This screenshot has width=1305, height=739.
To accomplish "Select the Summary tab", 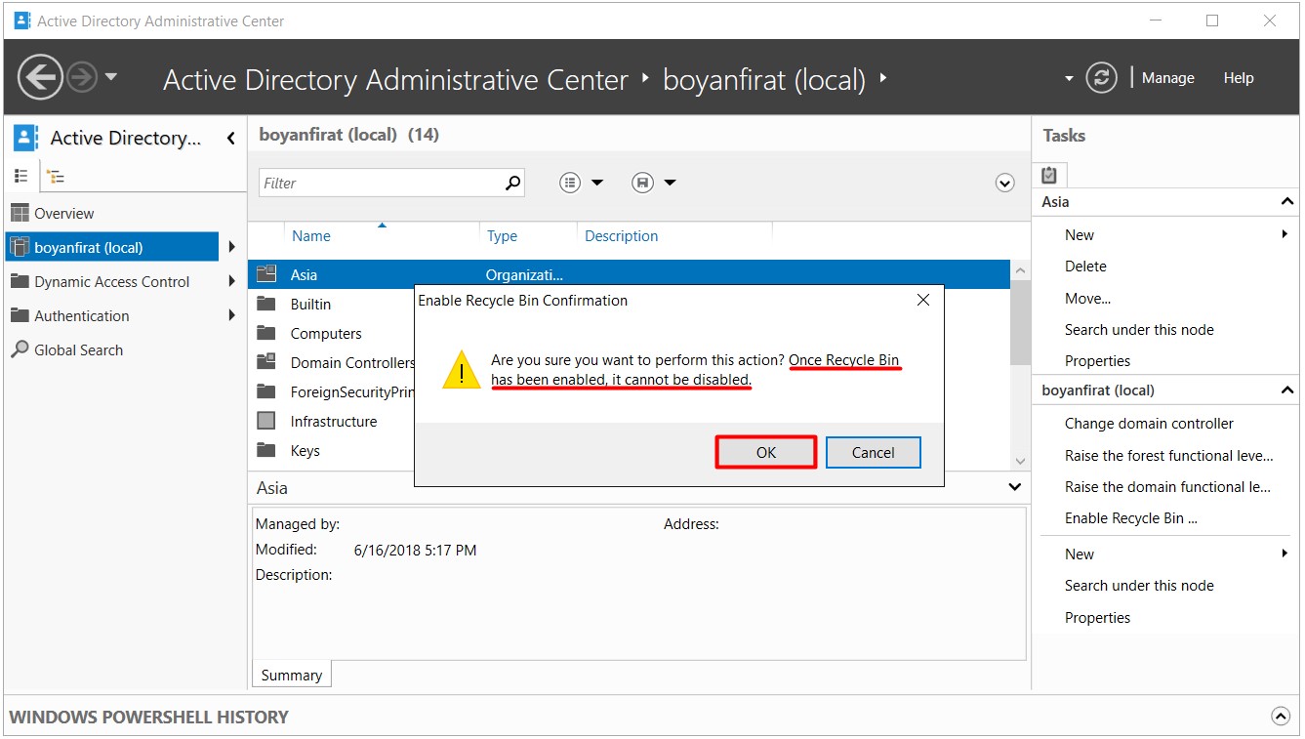I will [291, 675].
